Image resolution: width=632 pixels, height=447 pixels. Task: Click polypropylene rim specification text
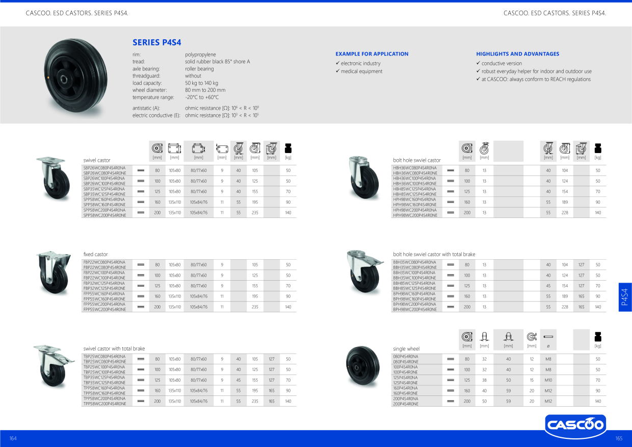tap(200, 54)
